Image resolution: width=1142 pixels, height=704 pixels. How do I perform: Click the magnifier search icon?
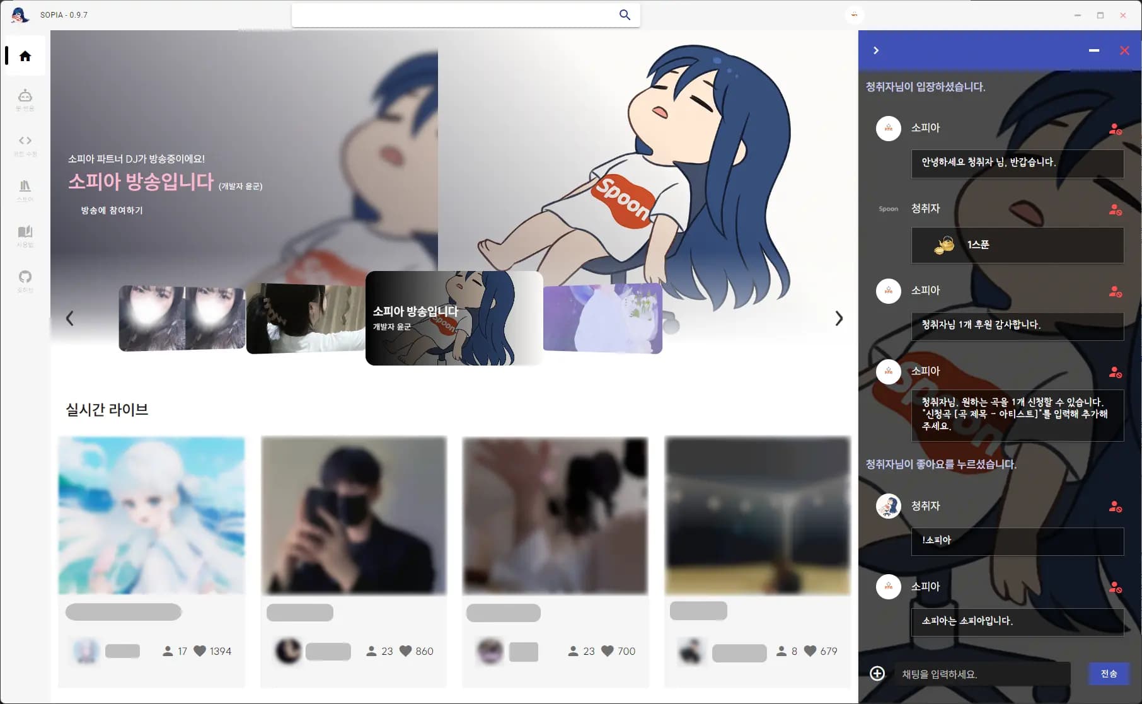[625, 15]
